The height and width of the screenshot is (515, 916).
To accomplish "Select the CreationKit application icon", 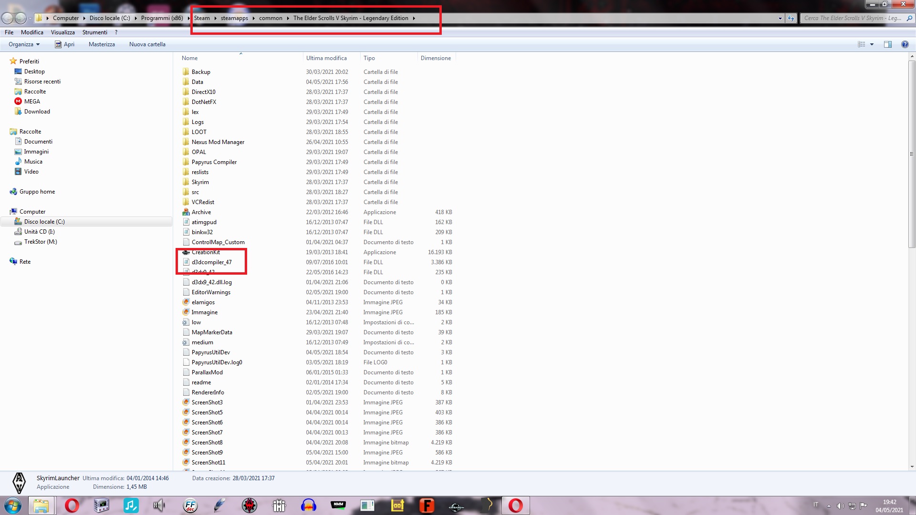I will (186, 252).
